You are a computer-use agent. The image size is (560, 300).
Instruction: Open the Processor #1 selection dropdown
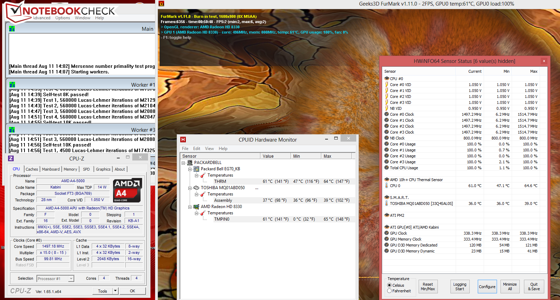71,279
